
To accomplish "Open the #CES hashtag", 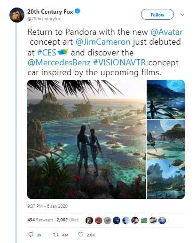I will tap(47, 53).
